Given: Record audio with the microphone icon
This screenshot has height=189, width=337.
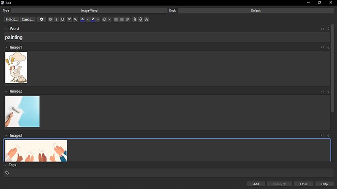Looking at the screenshot, I should 141,20.
